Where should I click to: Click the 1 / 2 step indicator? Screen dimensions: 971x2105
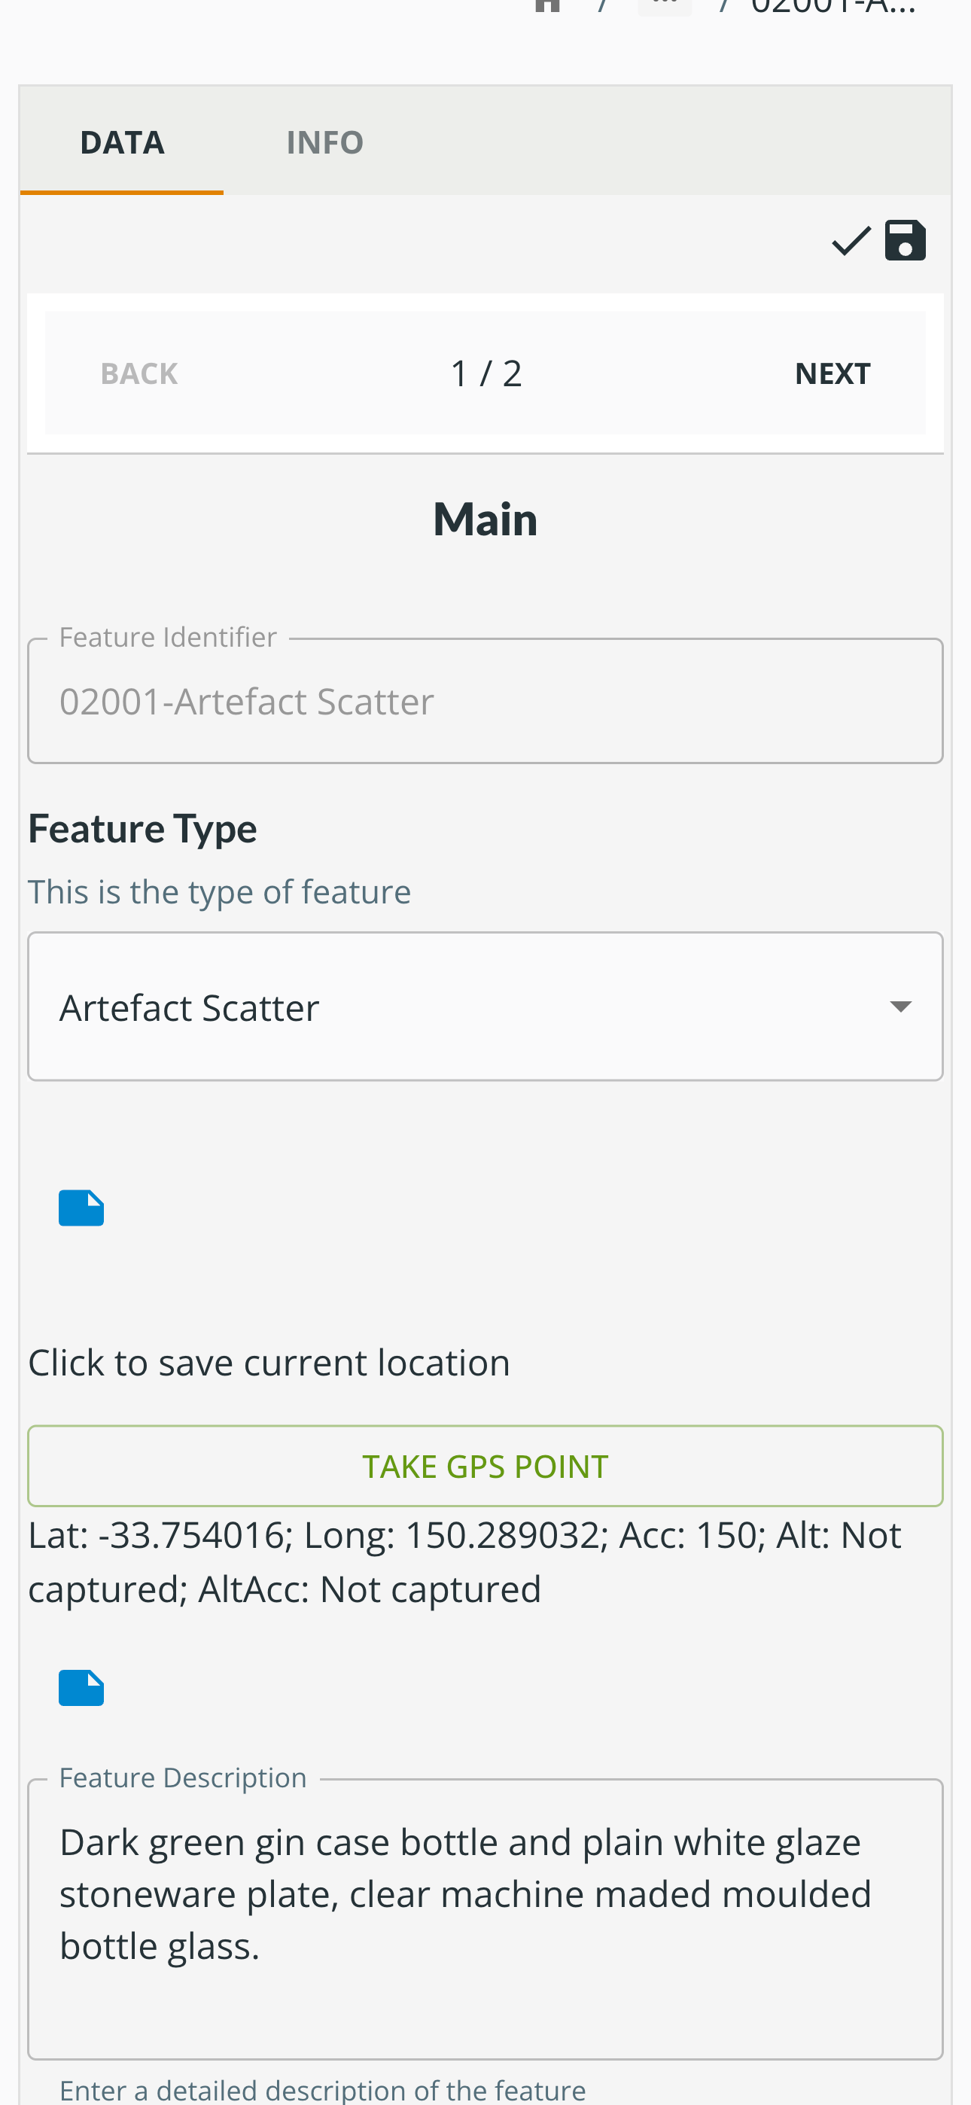click(485, 373)
